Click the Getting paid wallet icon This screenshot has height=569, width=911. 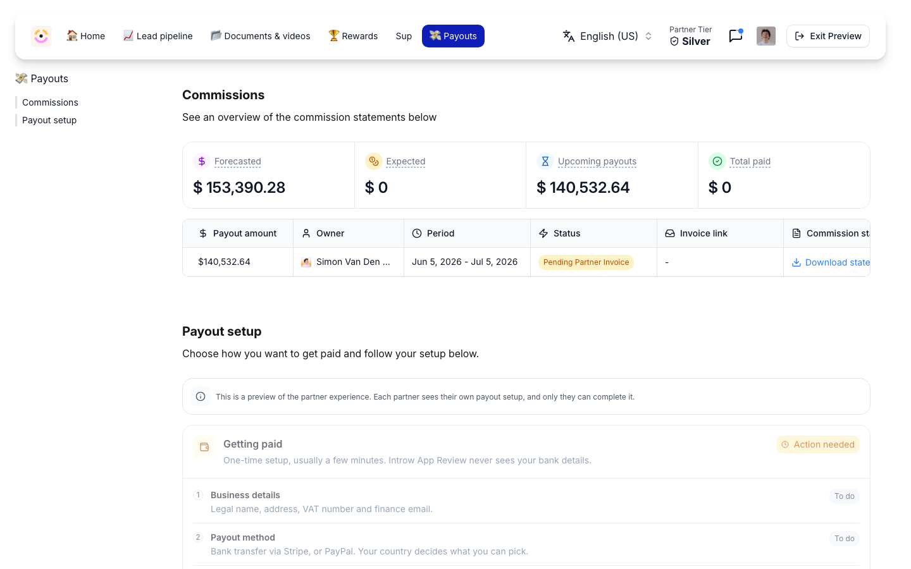[204, 447]
